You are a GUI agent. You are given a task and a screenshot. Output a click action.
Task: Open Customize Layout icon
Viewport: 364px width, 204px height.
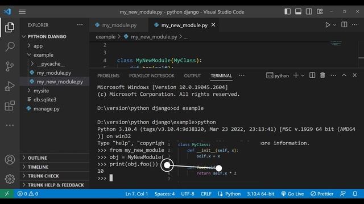point(320,11)
